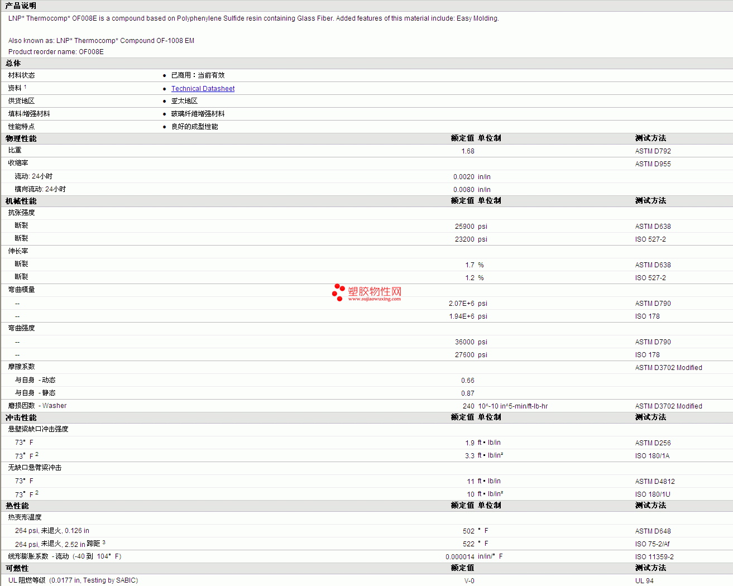Viewport: 733px width, 586px height.
Task: Click the "10^-10 in^5-min/ft-lb-hr" unit
Action: click(513, 406)
